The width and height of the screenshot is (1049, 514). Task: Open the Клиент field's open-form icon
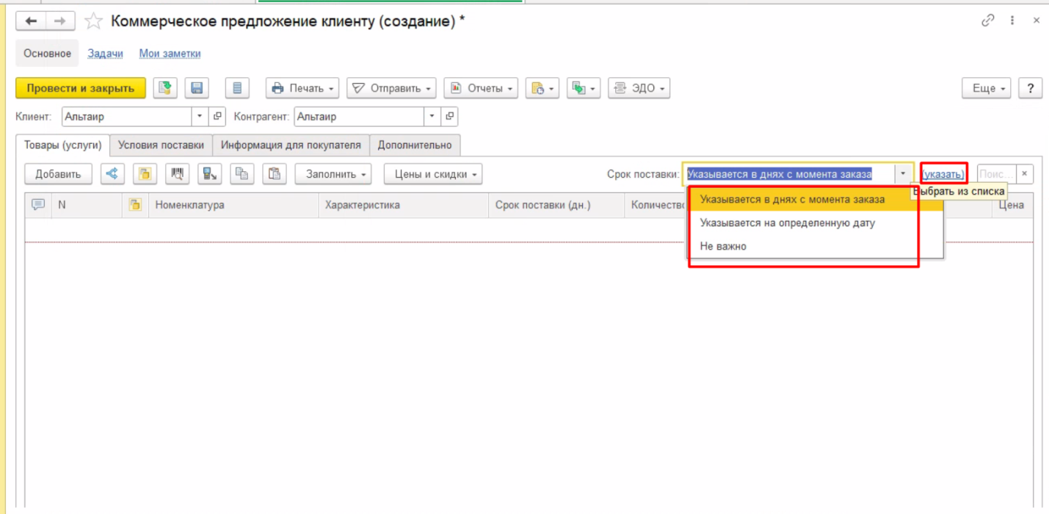[218, 116]
